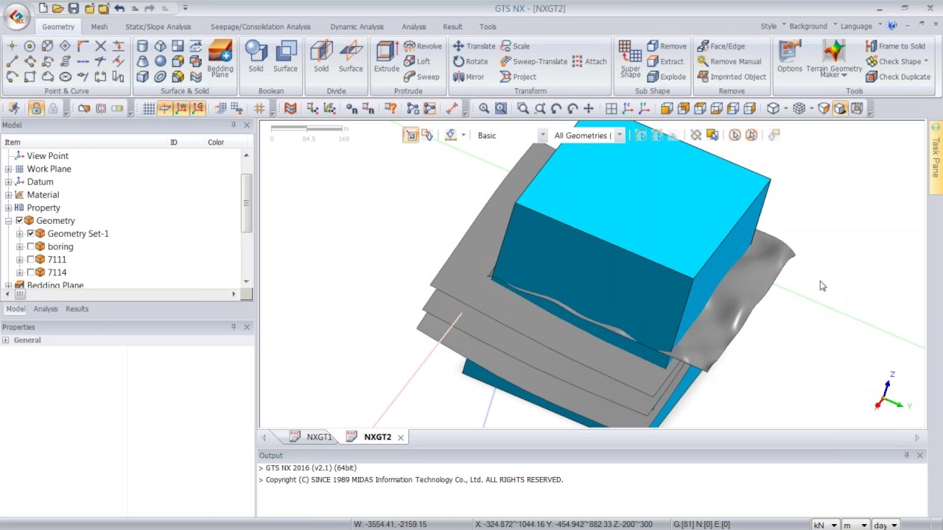Expand the General properties section
This screenshot has height=530, width=943.
pyautogui.click(x=6, y=340)
